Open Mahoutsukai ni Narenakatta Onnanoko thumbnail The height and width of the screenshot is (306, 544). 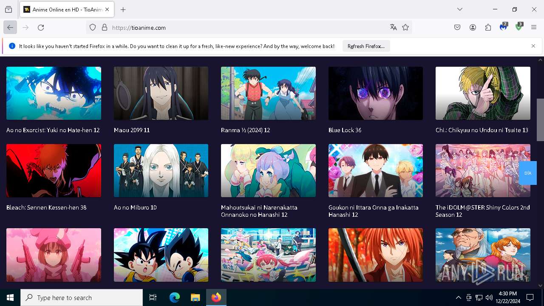click(268, 170)
